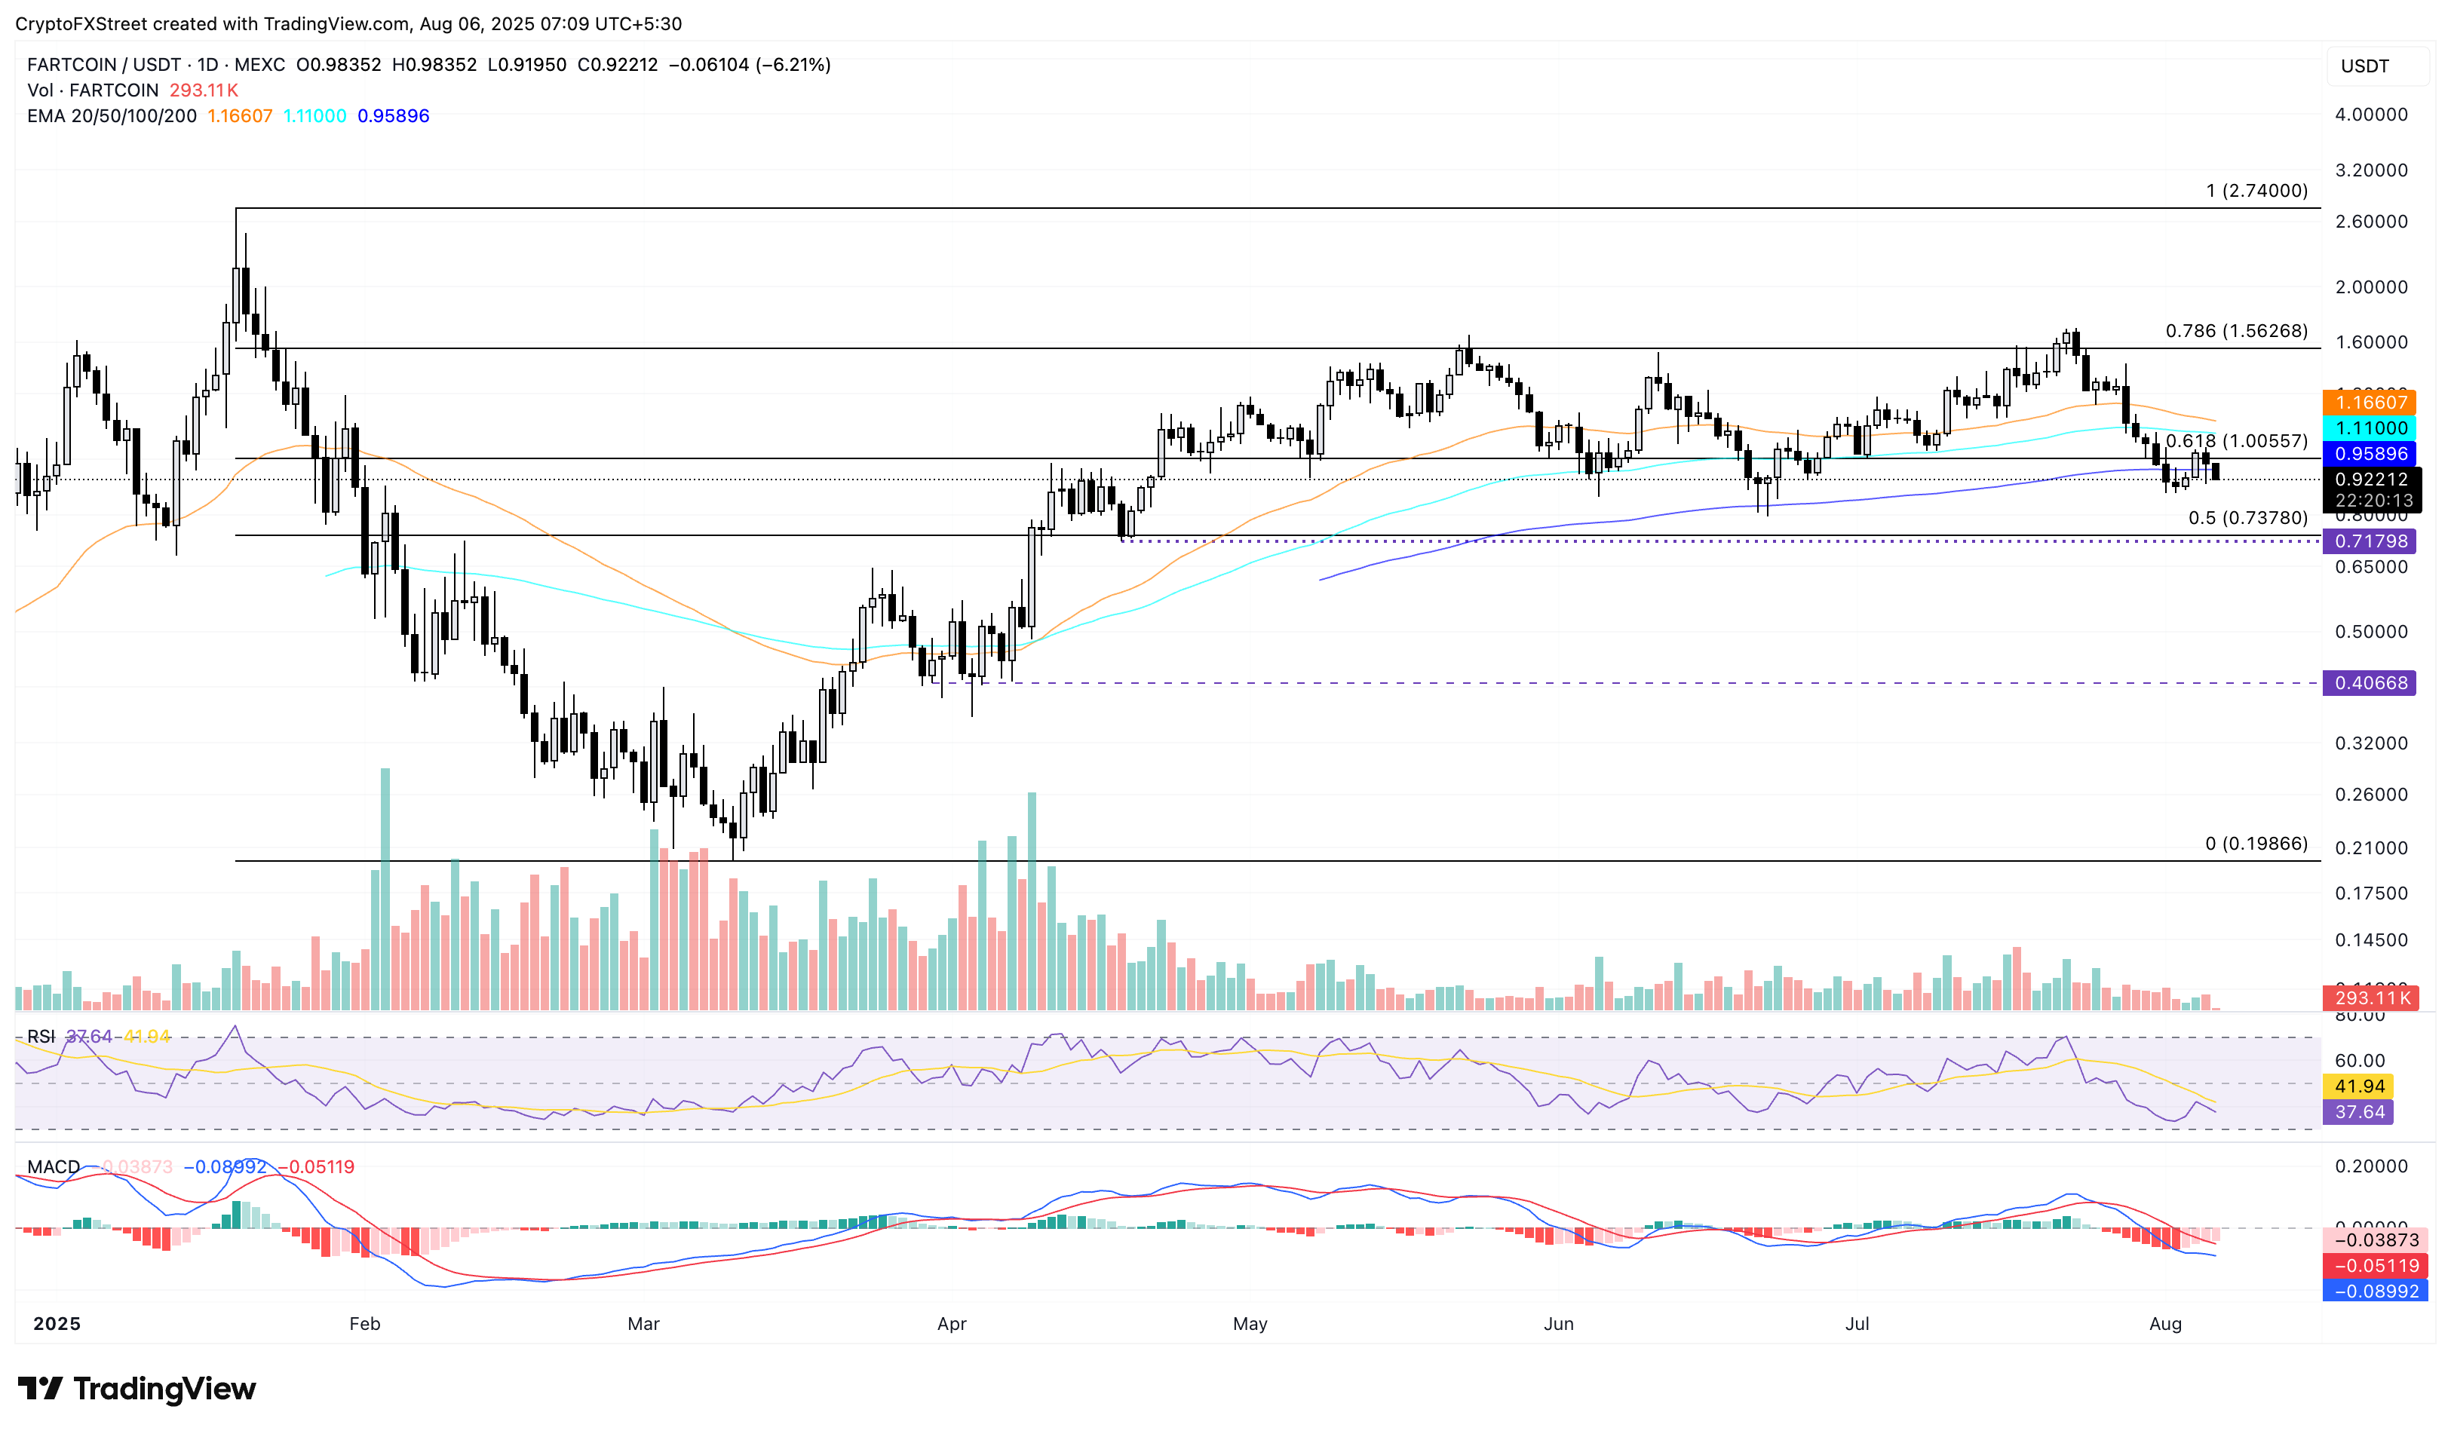Click the TradingView logo at bottom left
Viewport: 2451px width, 1434px height.
[x=137, y=1388]
